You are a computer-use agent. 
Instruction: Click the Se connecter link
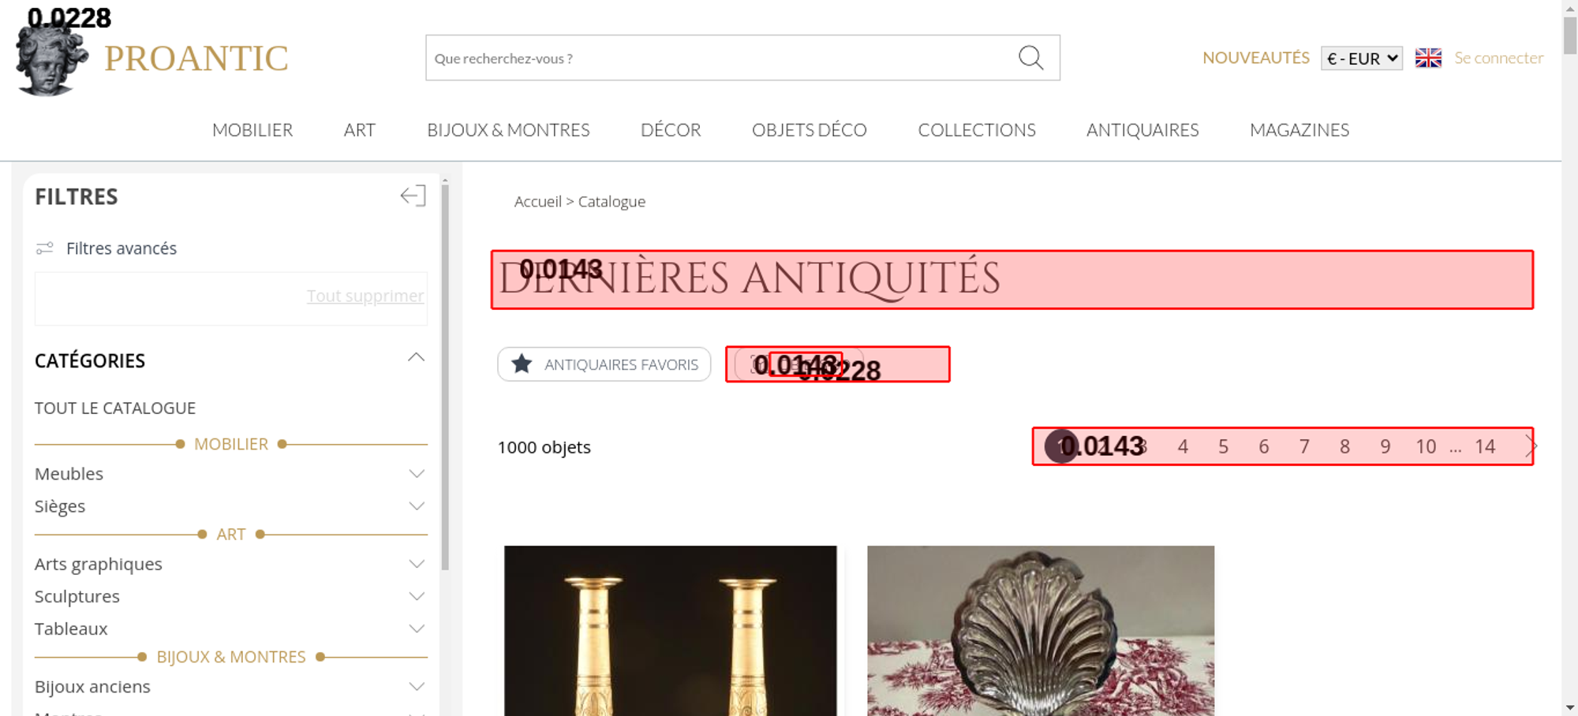1498,58
